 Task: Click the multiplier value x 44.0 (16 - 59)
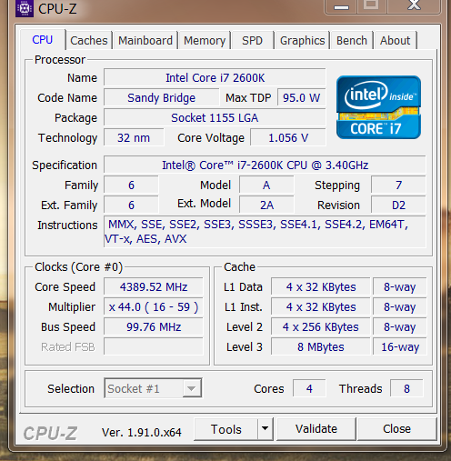click(x=154, y=306)
